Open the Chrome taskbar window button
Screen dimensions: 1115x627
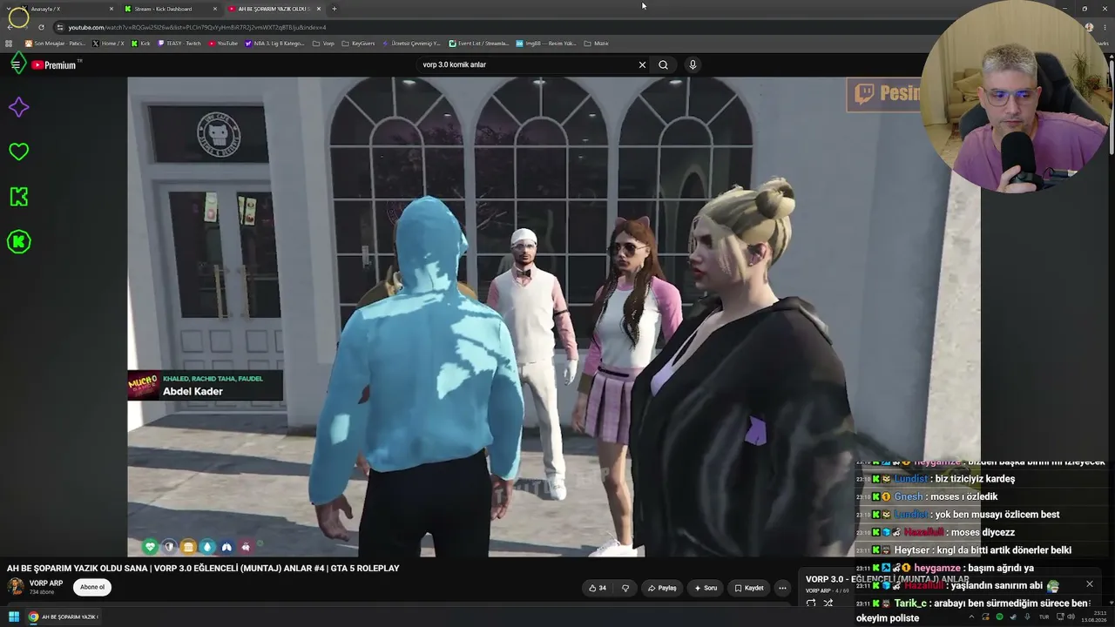click(64, 617)
